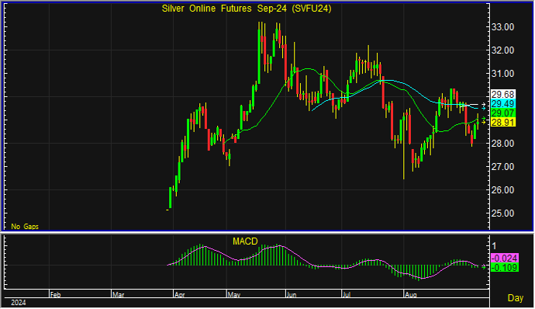Open the Day interval selector
This screenshot has height=309, width=535.
pyautogui.click(x=515, y=297)
